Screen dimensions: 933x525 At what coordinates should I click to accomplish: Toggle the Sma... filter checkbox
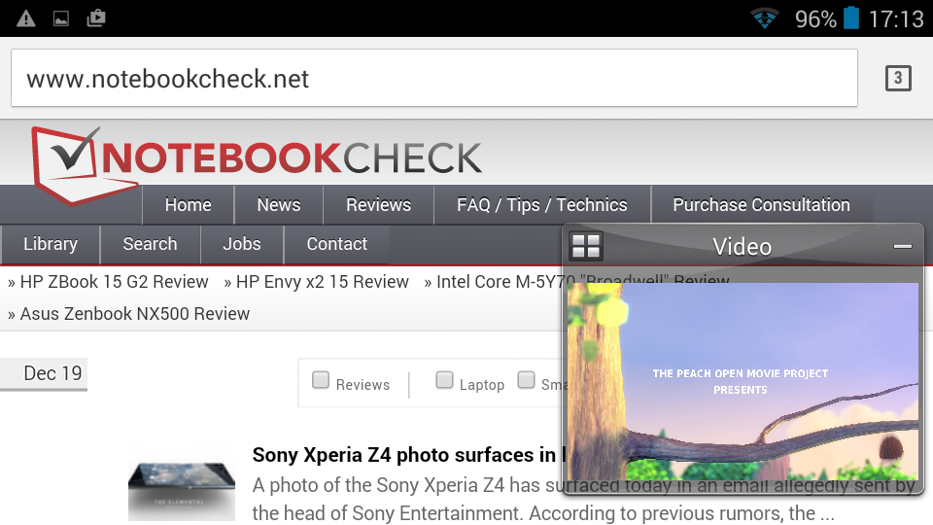[x=526, y=380]
